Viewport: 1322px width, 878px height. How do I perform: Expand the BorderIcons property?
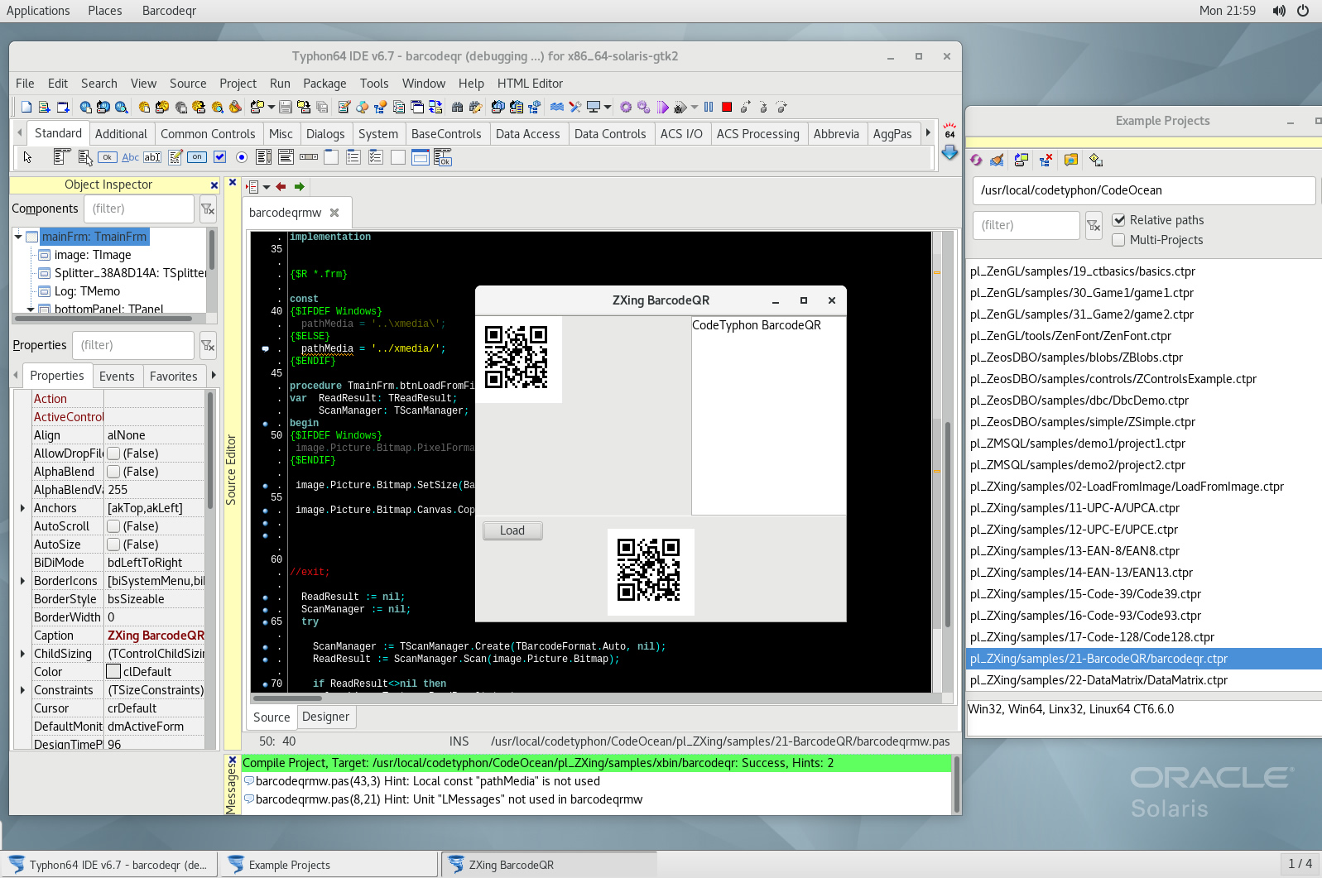pos(22,581)
